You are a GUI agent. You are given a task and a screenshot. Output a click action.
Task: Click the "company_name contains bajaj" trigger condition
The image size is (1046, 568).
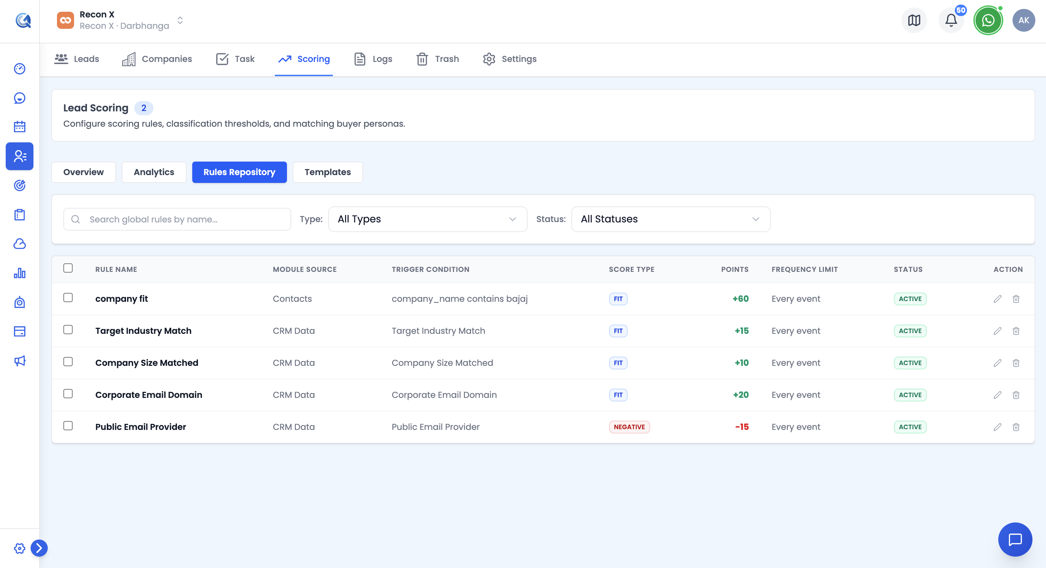(460, 299)
